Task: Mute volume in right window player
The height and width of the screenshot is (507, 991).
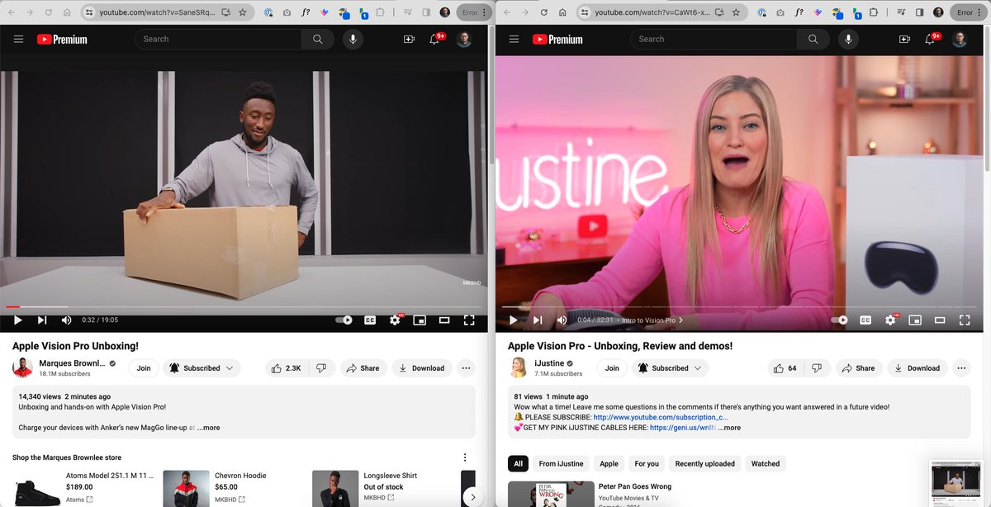Action: click(562, 320)
